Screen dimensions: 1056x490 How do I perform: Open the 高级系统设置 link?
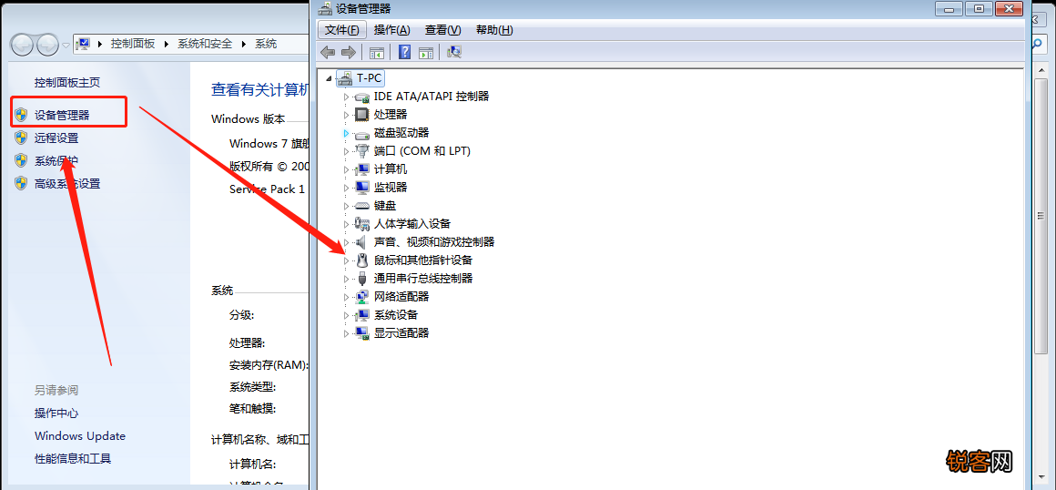(x=67, y=183)
